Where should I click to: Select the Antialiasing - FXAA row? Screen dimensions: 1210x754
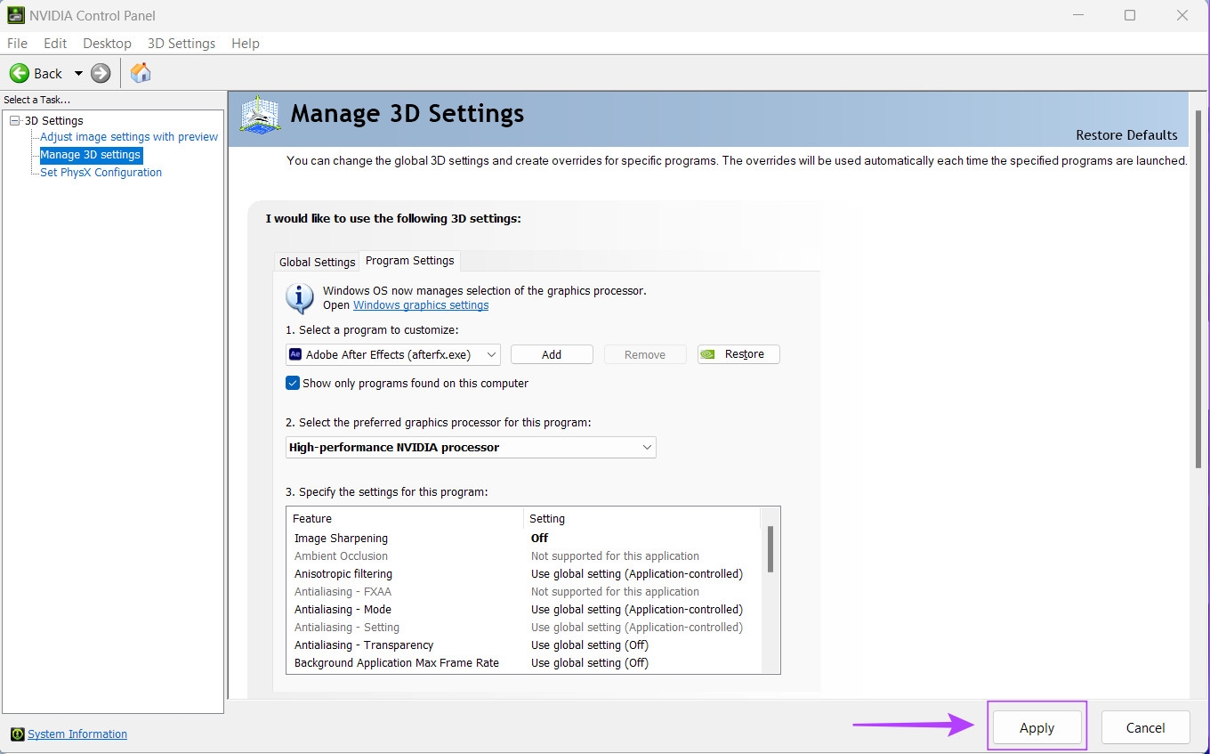coord(523,592)
